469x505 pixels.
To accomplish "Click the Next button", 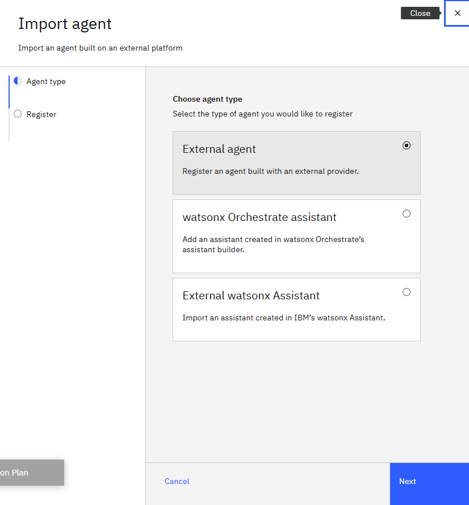I will coord(429,484).
